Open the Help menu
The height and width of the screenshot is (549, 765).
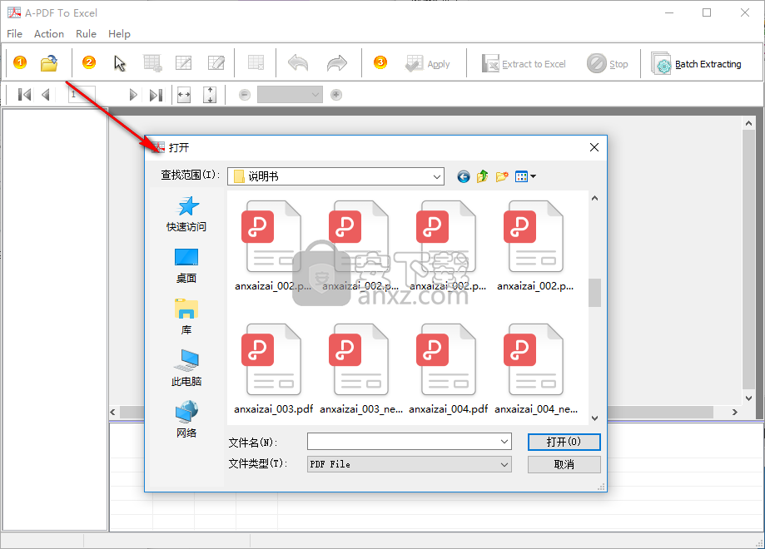[119, 33]
